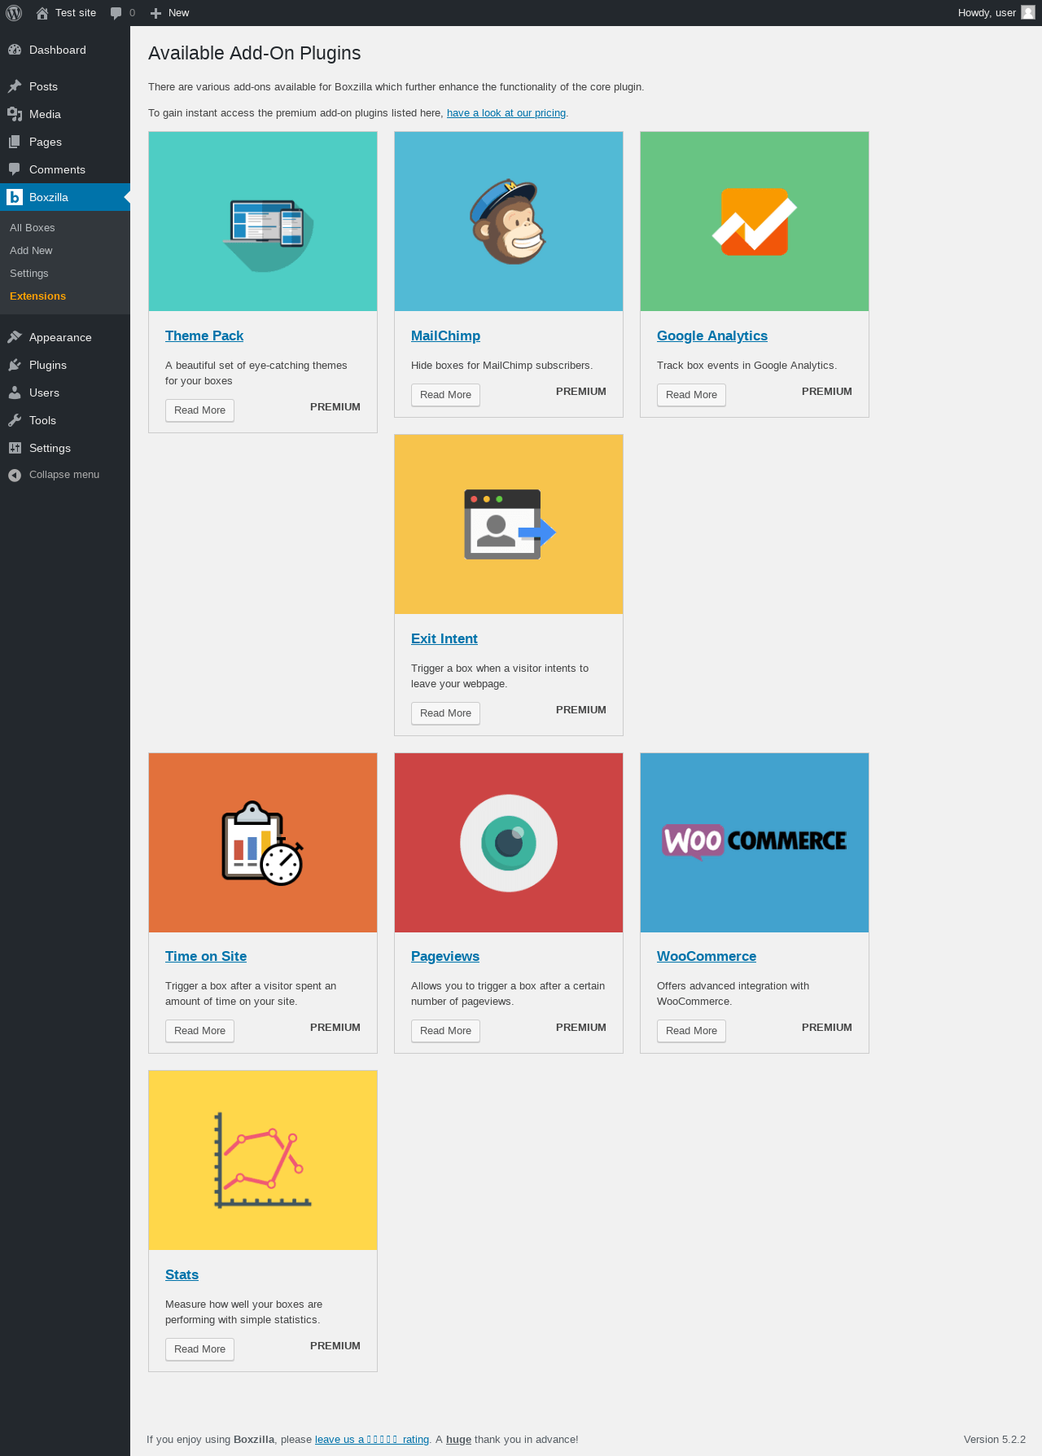
Task: Open Comments menu item in sidebar
Action: pyautogui.click(x=65, y=169)
